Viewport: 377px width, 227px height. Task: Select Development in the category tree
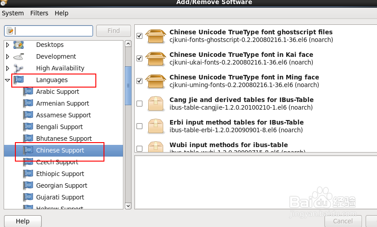pos(56,56)
